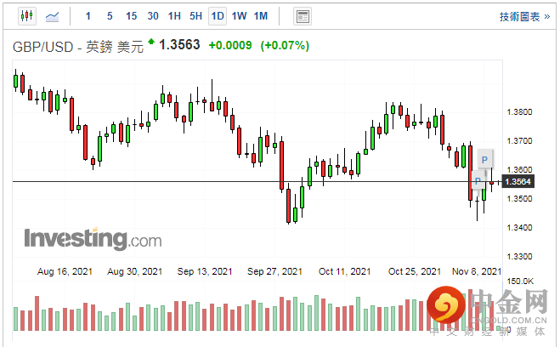The width and height of the screenshot is (560, 347).
Task: Select 15 minute timeframe
Action: click(x=131, y=16)
